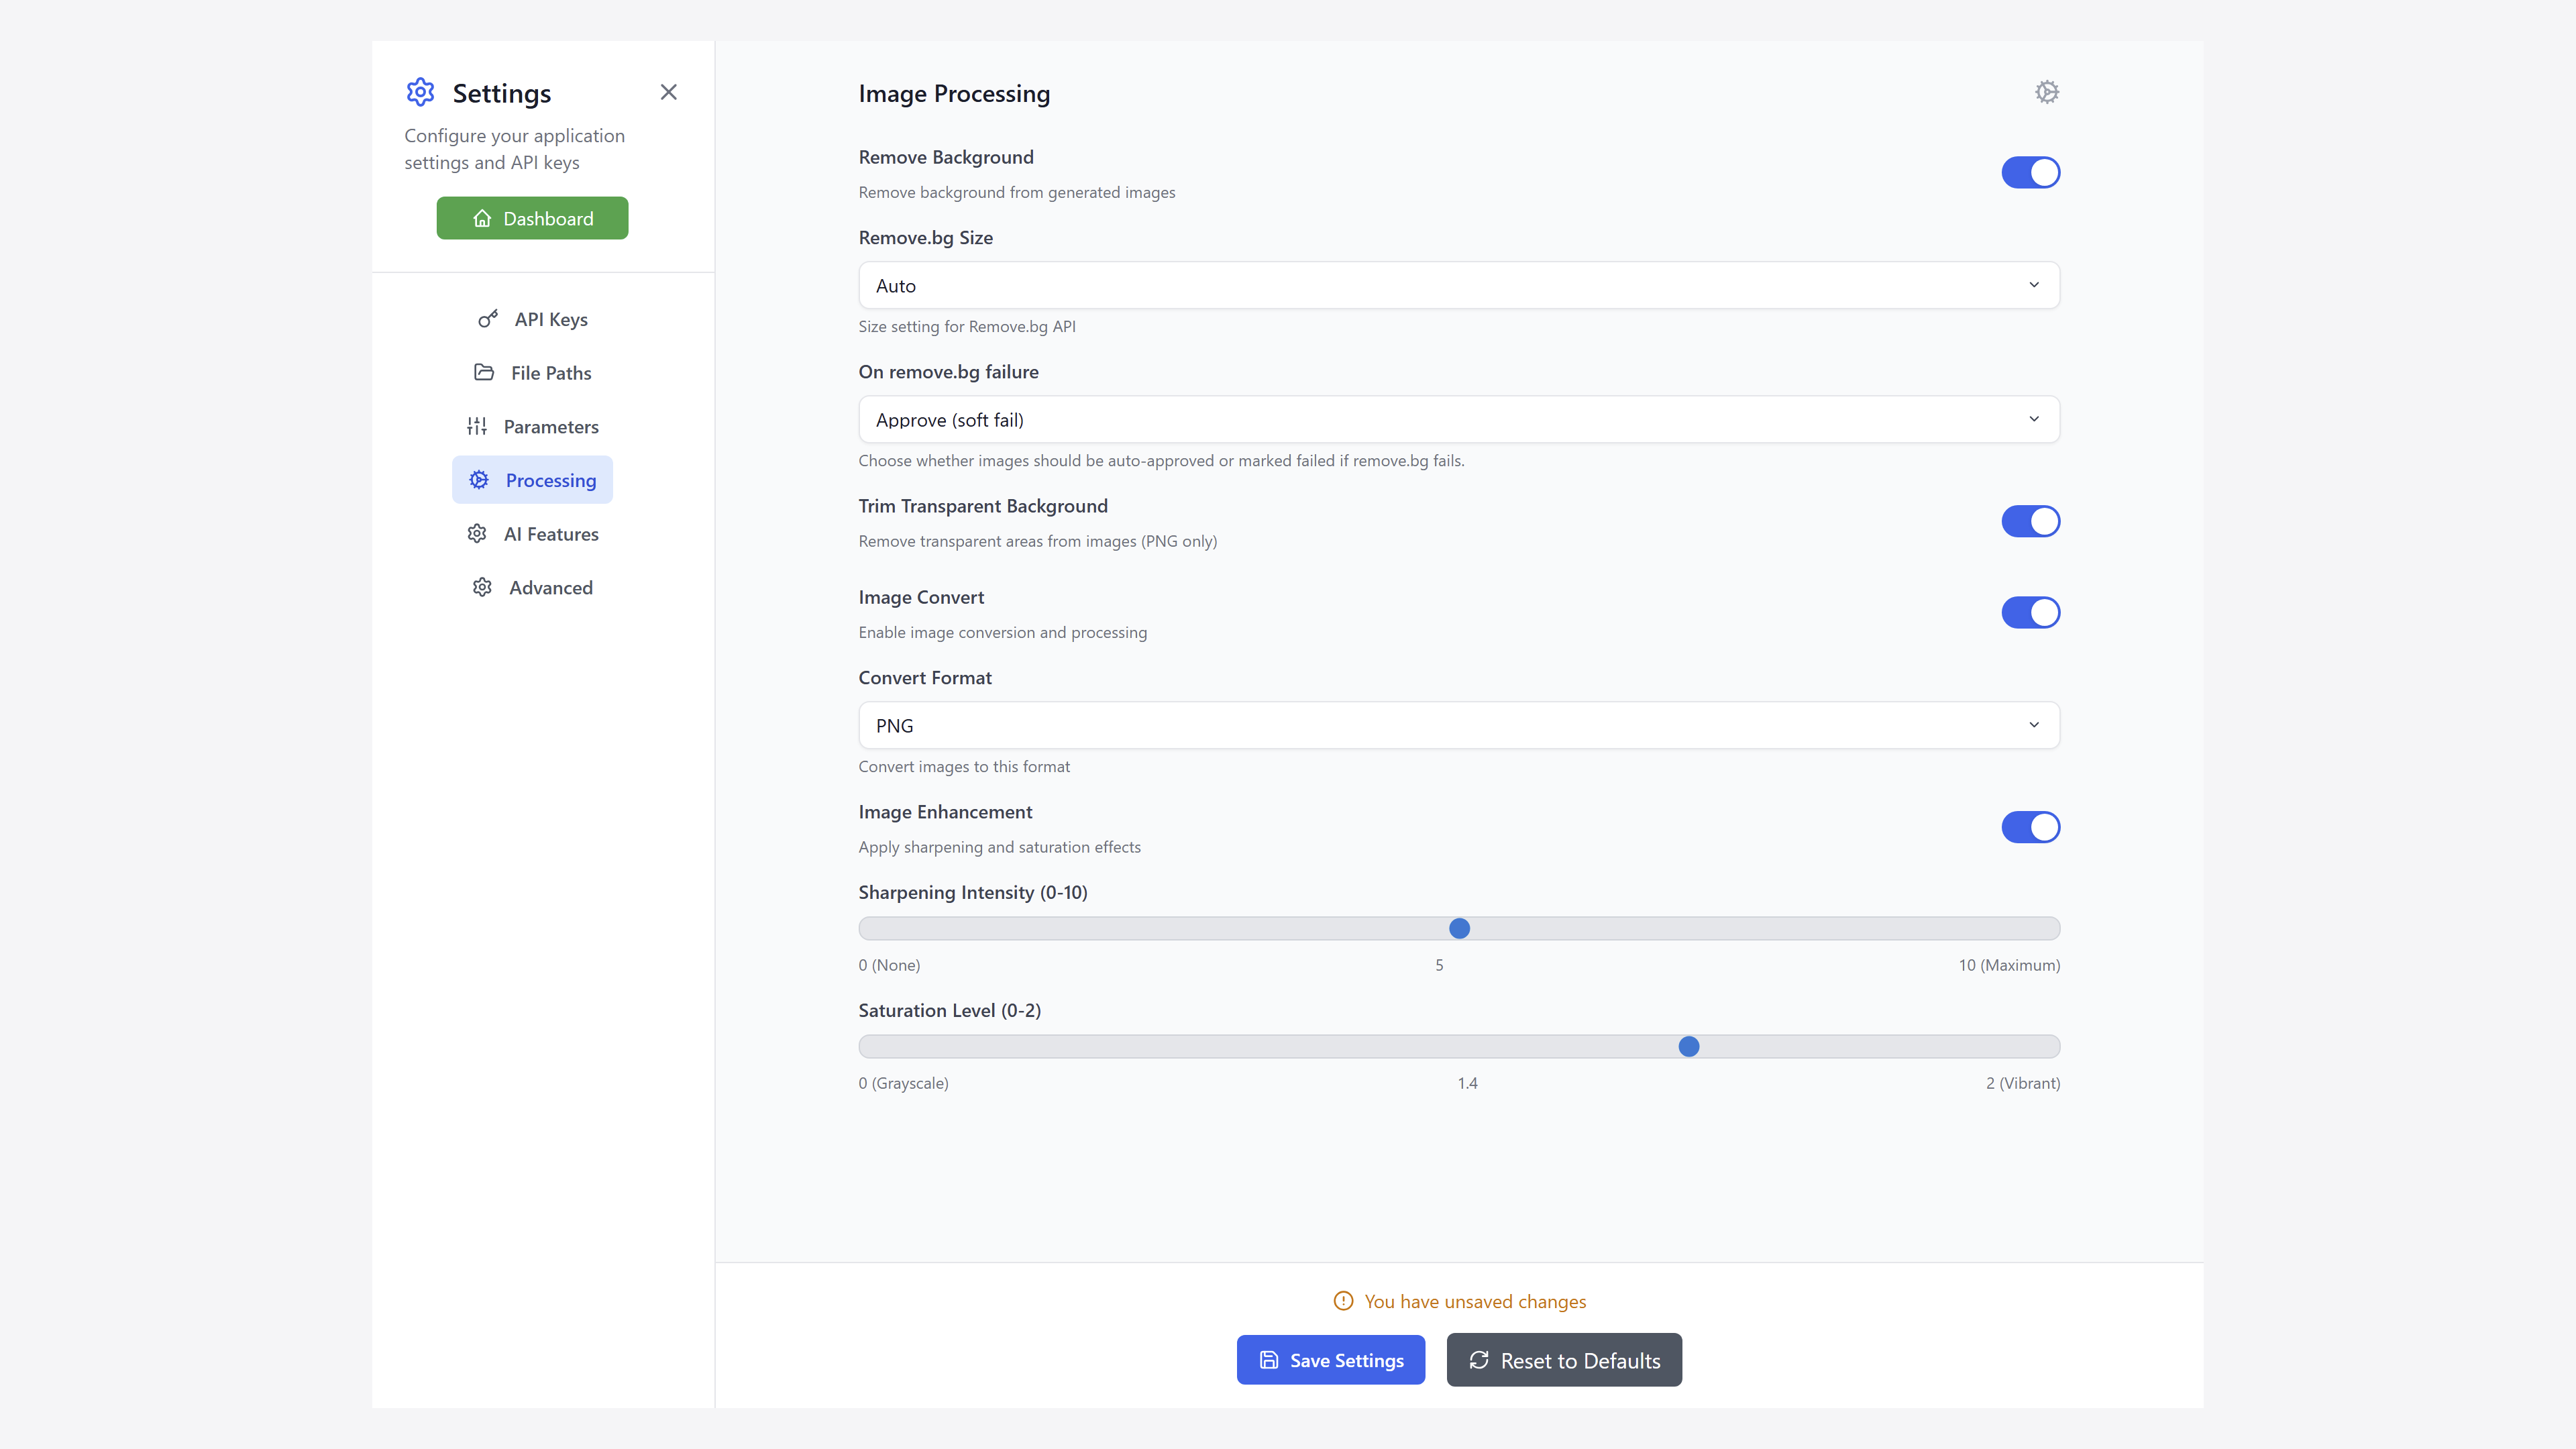Expand the On remove.bg failure dropdown

[1458, 419]
